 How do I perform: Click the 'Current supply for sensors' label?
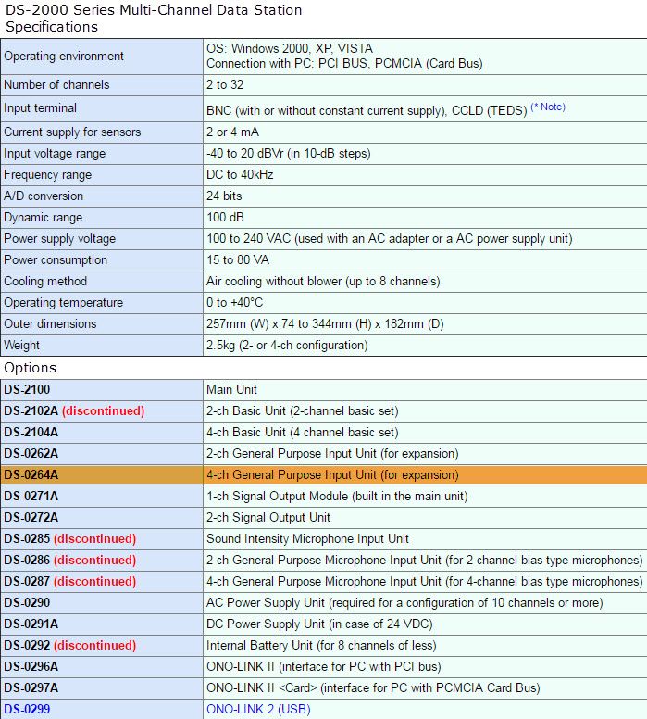(x=72, y=132)
